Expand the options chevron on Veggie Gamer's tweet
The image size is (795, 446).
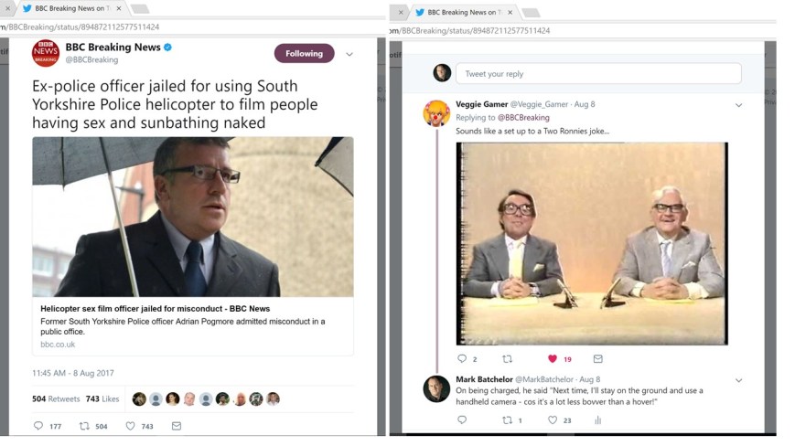pyautogui.click(x=739, y=105)
